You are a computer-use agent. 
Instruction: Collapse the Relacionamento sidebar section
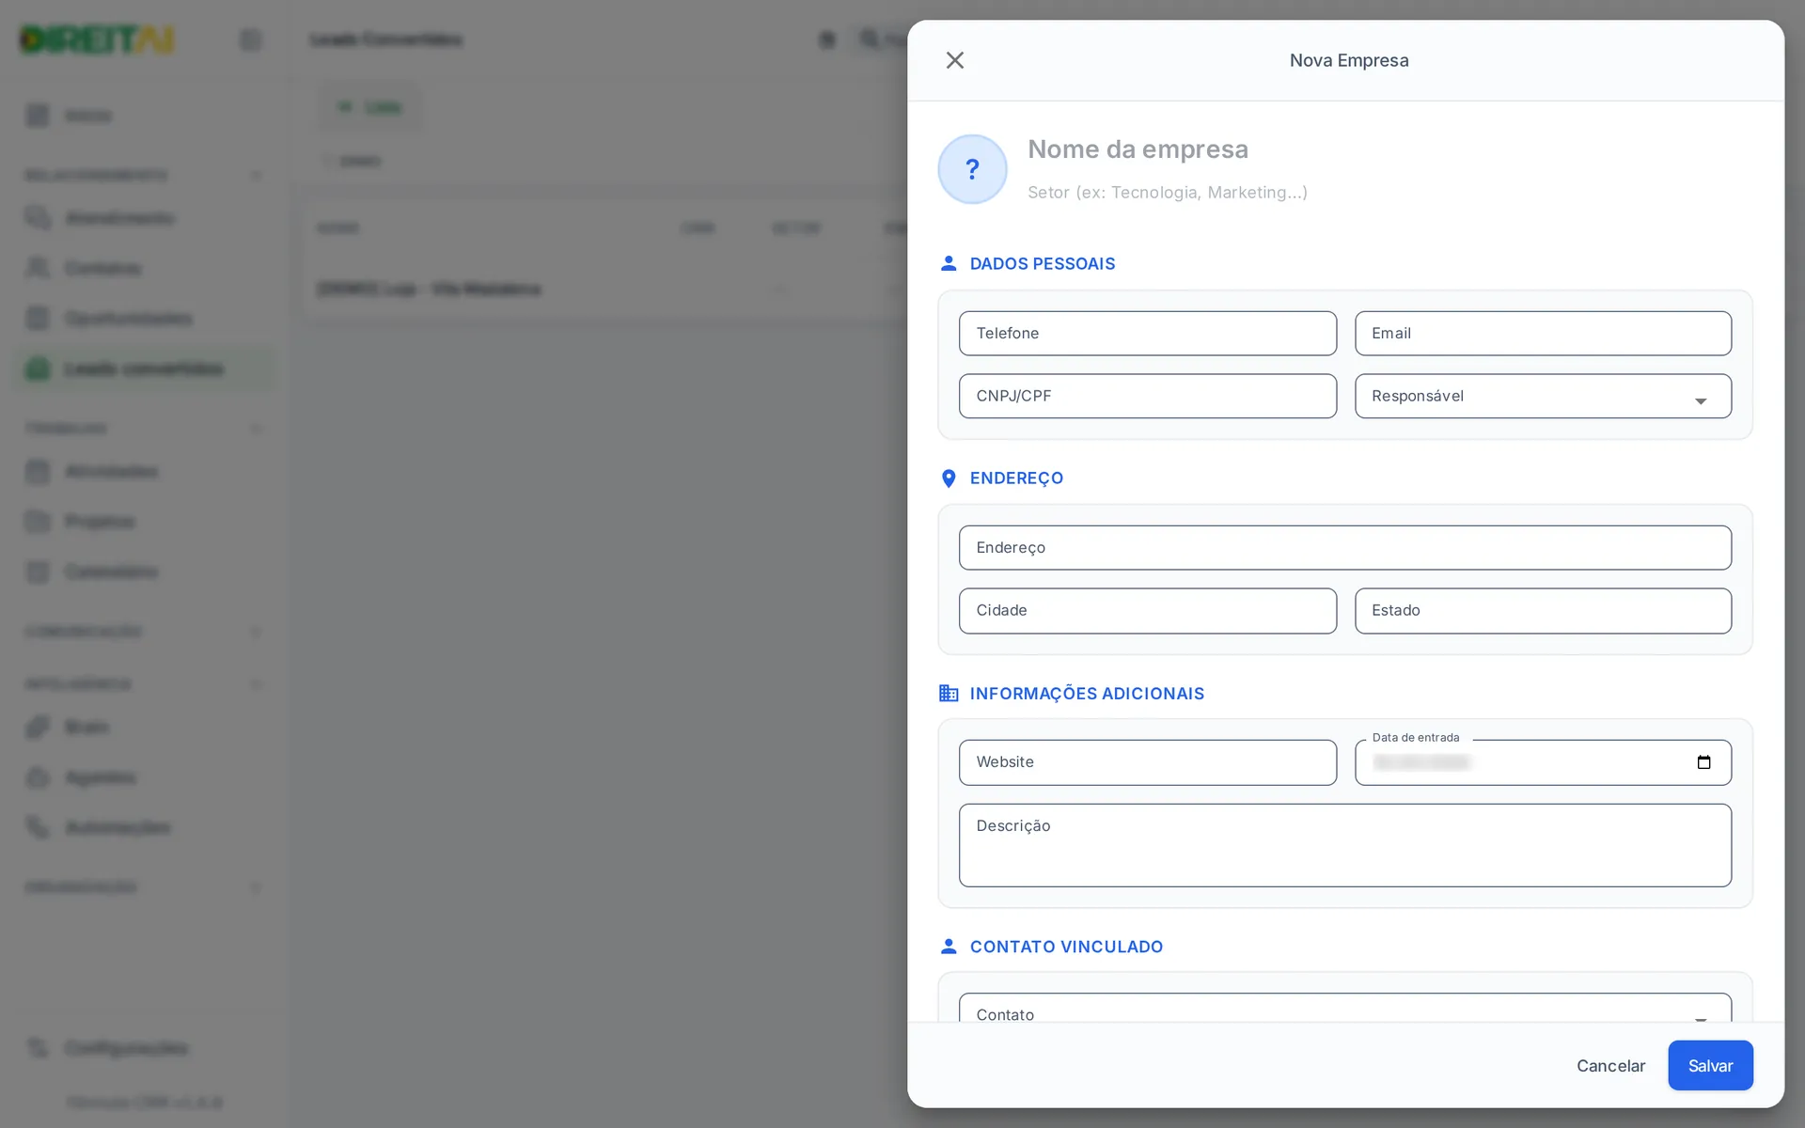(256, 176)
